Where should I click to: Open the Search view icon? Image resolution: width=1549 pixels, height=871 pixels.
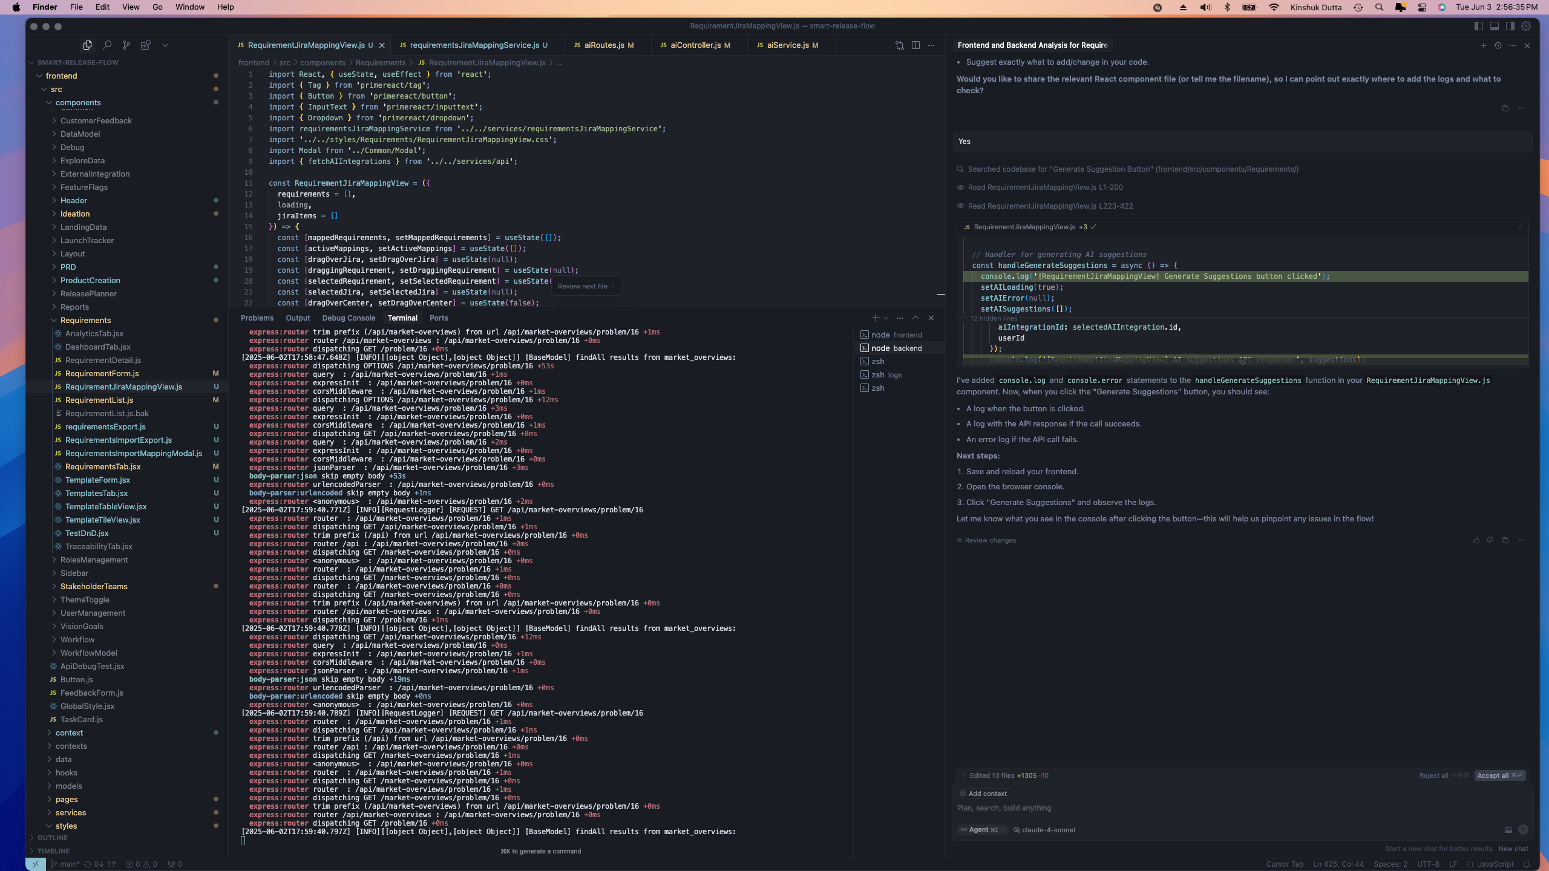point(107,45)
